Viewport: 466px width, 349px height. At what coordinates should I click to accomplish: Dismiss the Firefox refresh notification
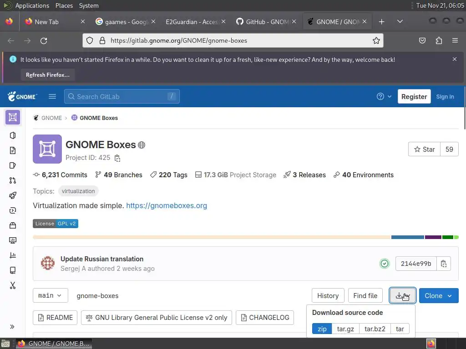click(455, 59)
